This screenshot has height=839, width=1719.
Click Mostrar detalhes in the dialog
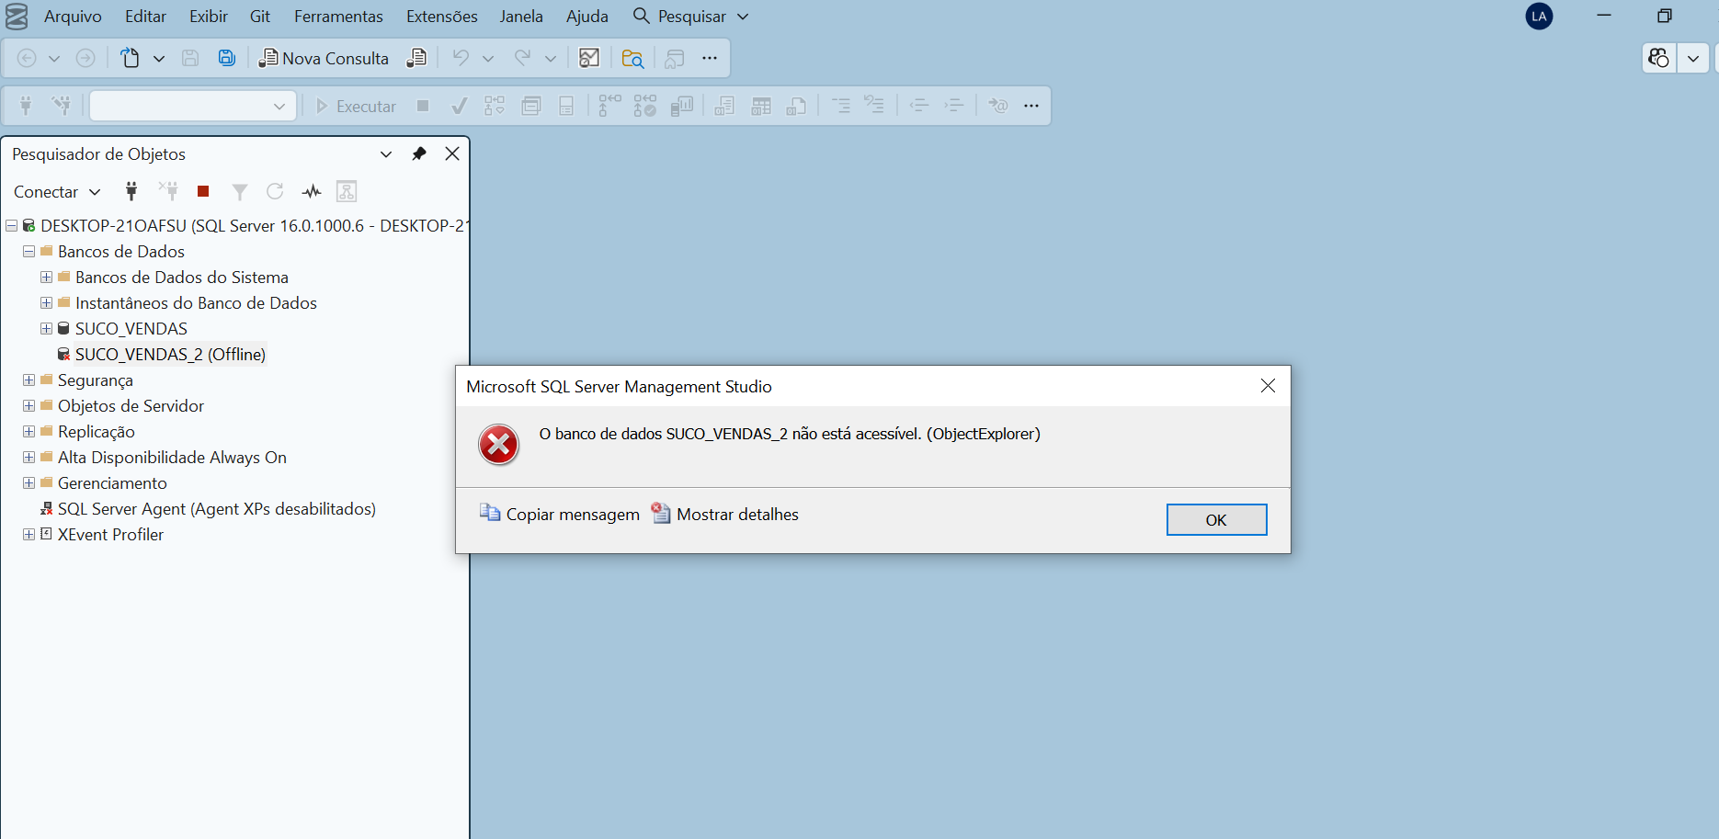[x=725, y=514]
